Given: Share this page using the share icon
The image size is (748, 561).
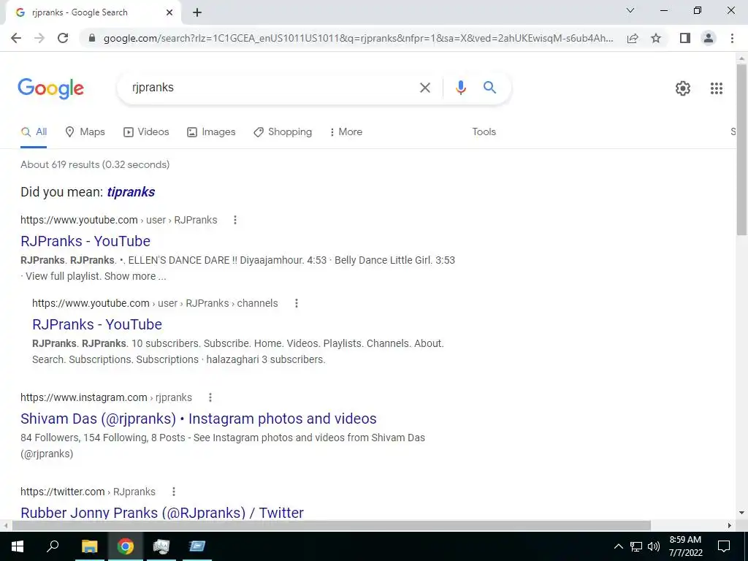Looking at the screenshot, I should (x=633, y=38).
